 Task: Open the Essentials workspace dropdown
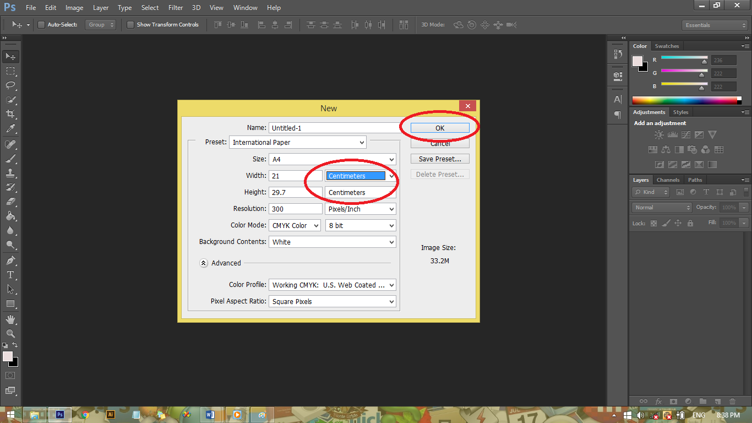click(x=715, y=25)
